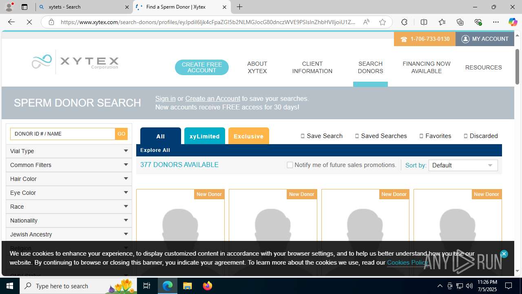
Task: Click the browser address bar
Action: (x=208, y=22)
